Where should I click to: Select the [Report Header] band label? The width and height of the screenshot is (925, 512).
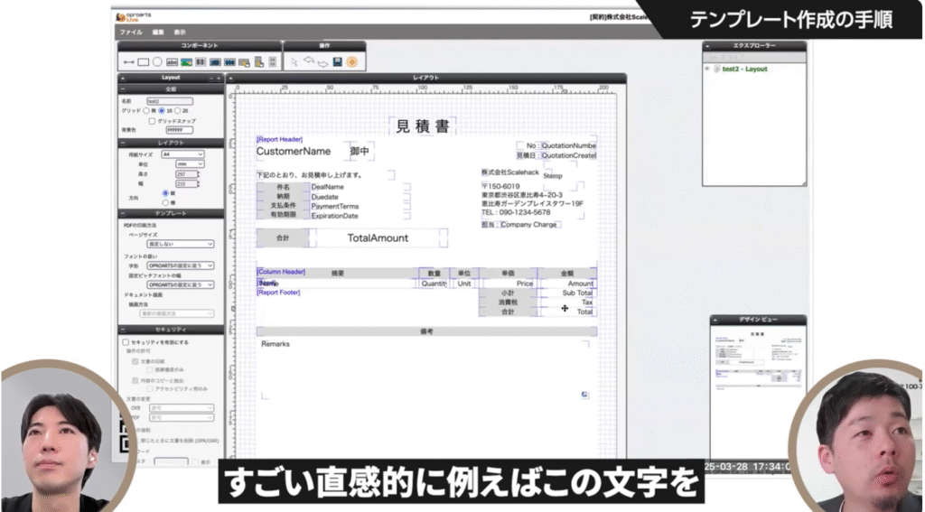(x=280, y=140)
